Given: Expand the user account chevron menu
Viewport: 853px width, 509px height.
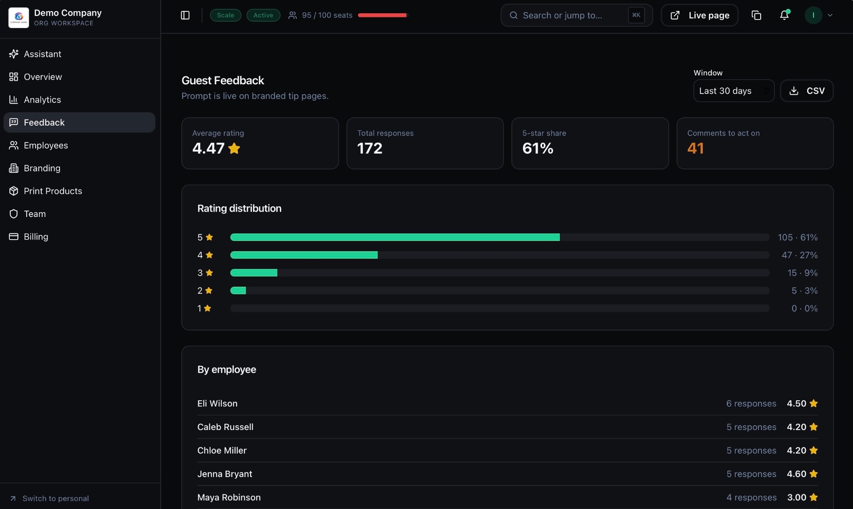Looking at the screenshot, I should point(830,16).
